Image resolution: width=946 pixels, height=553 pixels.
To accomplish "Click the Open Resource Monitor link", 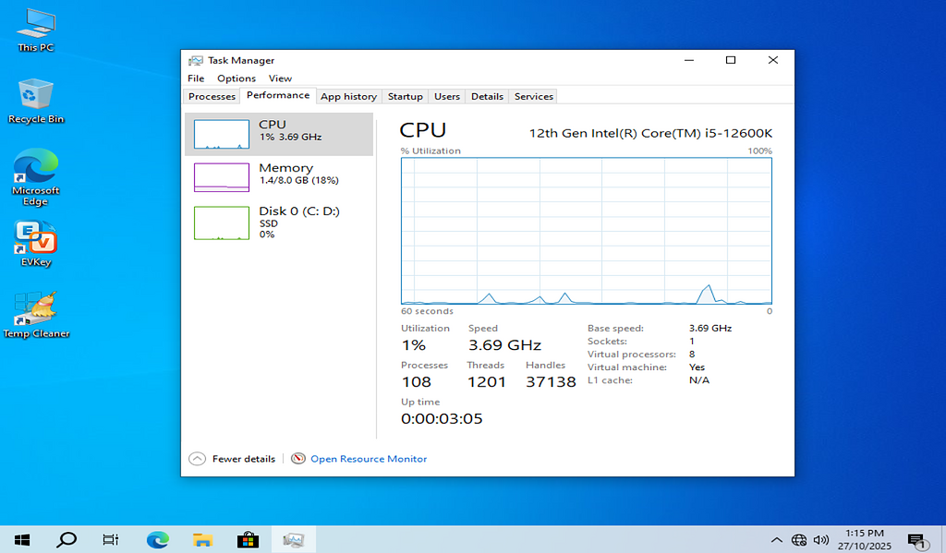I will pyautogui.click(x=369, y=459).
